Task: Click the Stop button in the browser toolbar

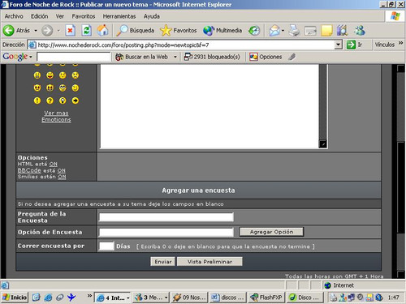Action: click(x=70, y=30)
